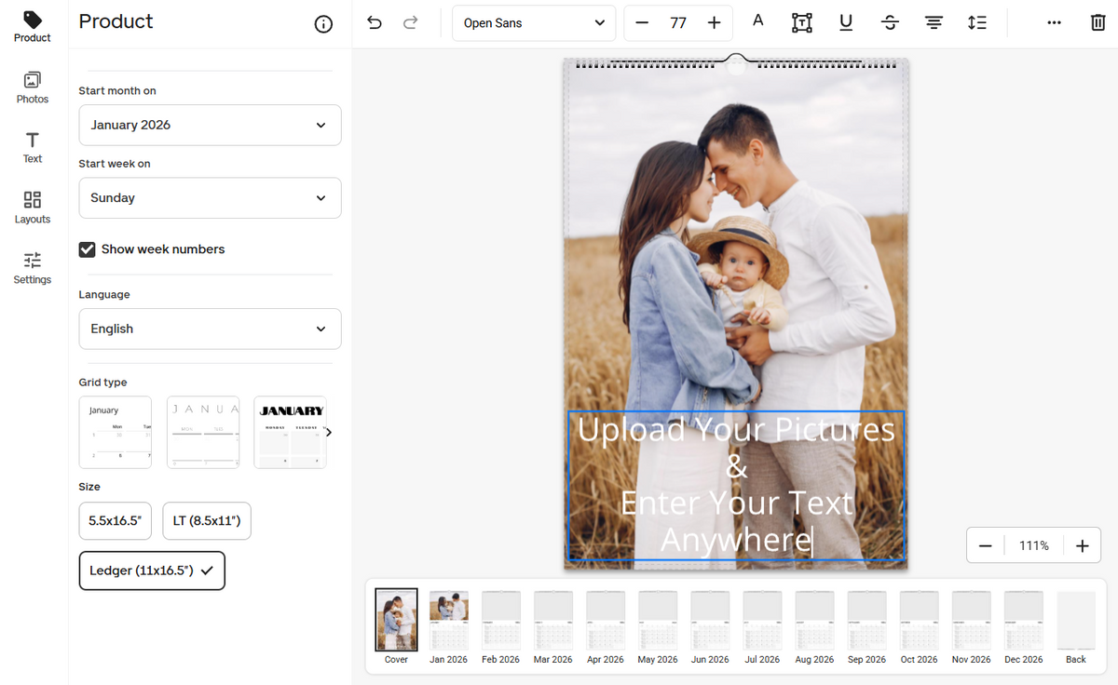This screenshot has height=685, width=1118.
Task: Open the Start month dropdown
Action: pyautogui.click(x=210, y=125)
